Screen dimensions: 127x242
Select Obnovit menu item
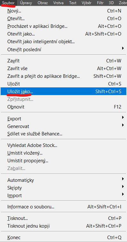63,107
